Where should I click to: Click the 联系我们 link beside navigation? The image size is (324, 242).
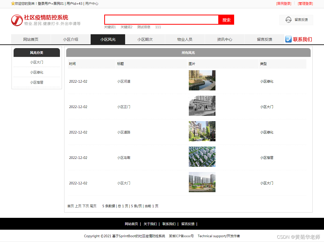(x=302, y=39)
